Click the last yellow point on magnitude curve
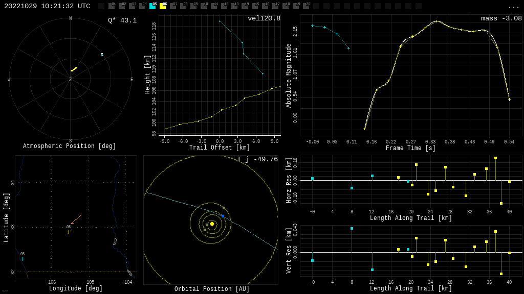Screen dimensions: 524x294 (x=509, y=100)
